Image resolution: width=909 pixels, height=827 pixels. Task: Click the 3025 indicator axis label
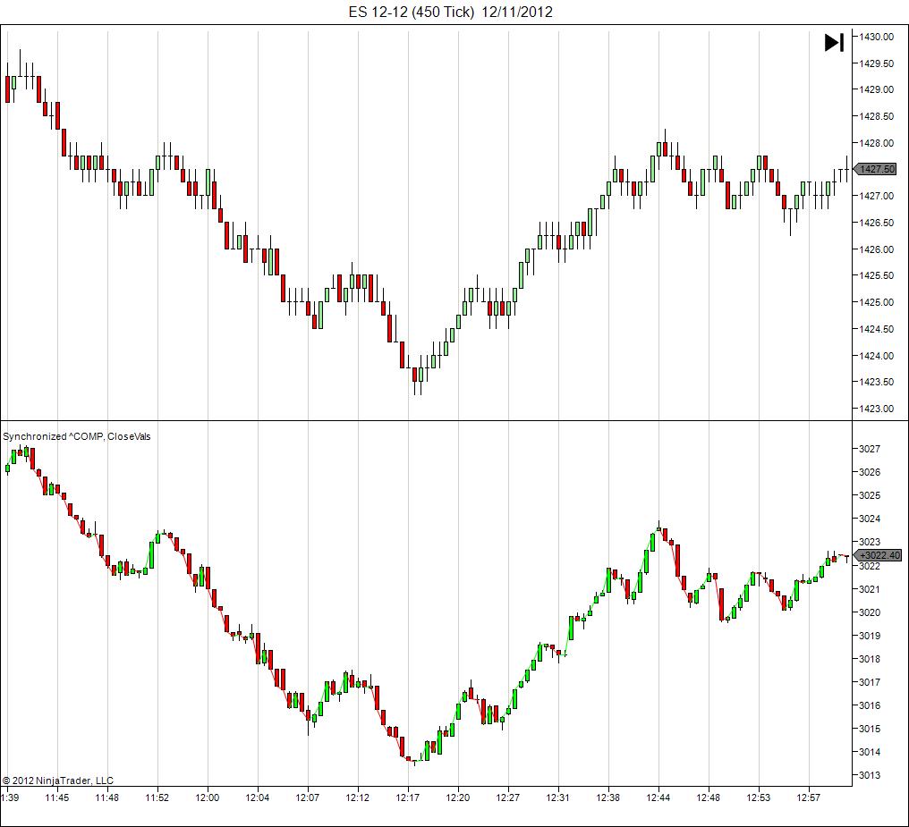point(869,495)
